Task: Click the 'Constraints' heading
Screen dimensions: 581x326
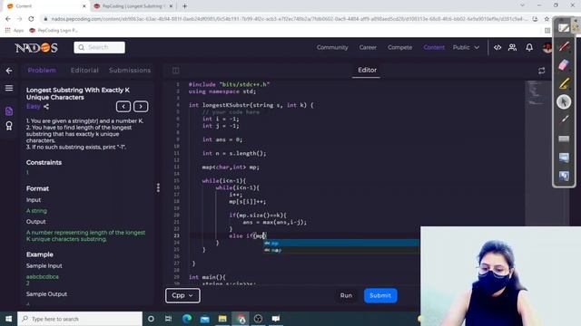Action: click(44, 163)
